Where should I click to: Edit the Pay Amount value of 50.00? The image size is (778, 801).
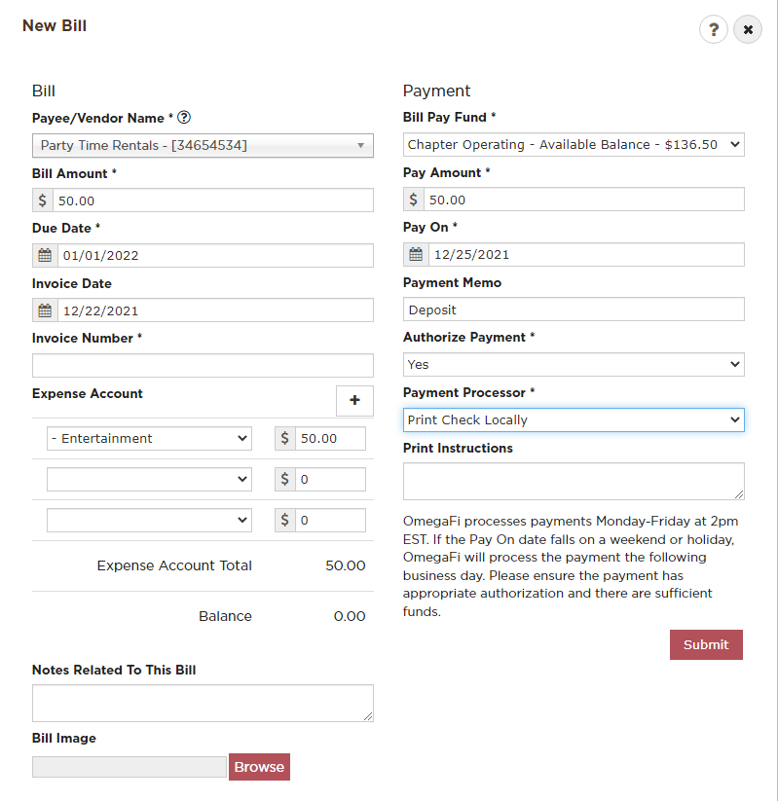(584, 200)
